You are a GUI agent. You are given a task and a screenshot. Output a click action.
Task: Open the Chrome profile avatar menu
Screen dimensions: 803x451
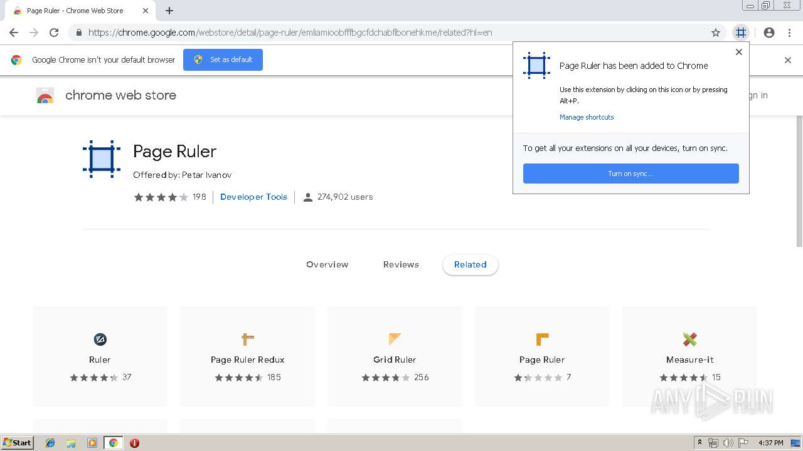[769, 33]
